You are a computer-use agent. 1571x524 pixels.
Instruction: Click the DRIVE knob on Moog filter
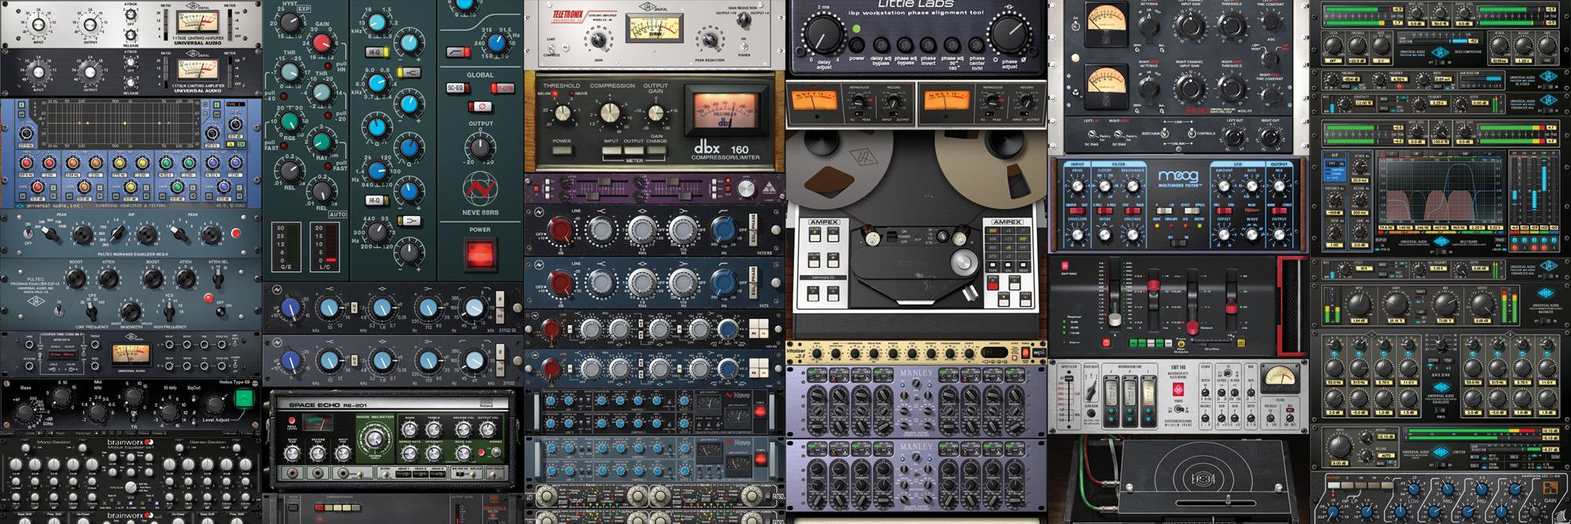coord(1078,186)
